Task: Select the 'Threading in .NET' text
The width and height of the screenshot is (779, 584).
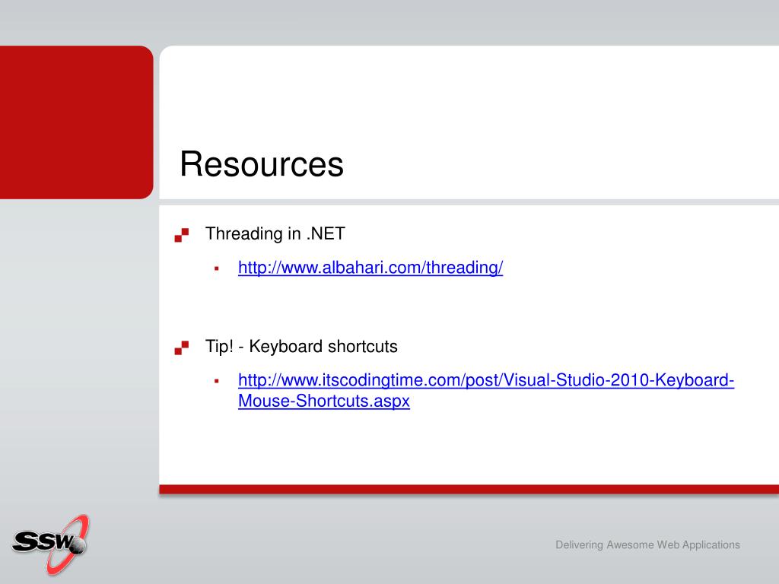Action: coord(275,233)
